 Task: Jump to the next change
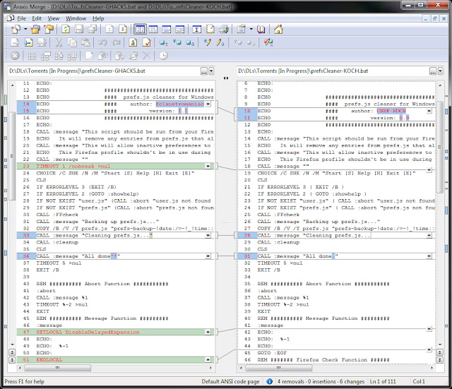pos(123,29)
